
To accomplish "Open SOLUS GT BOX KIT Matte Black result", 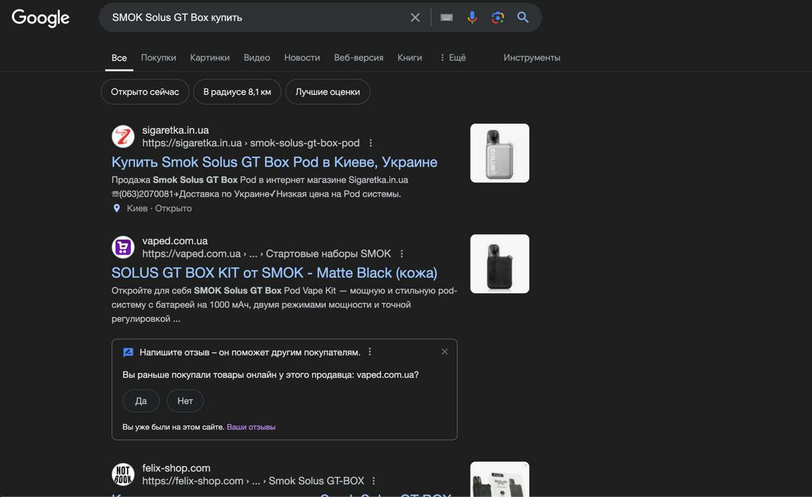I will click(x=274, y=273).
